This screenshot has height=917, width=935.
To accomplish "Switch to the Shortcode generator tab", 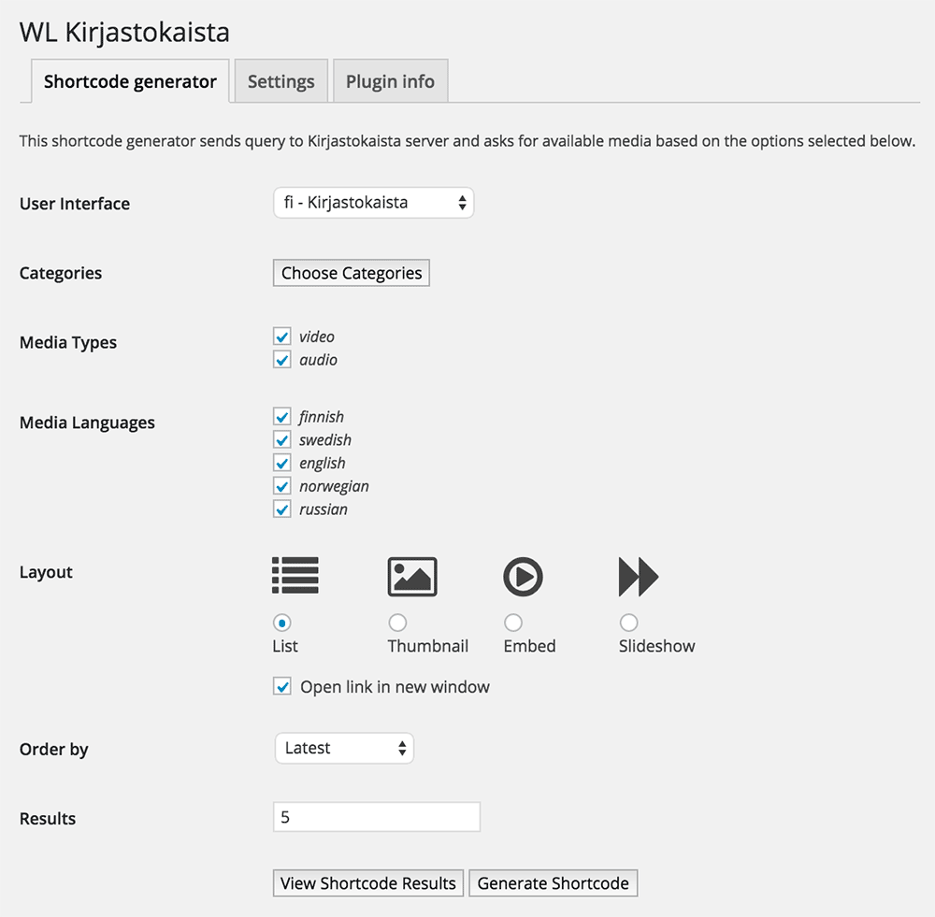I will tap(130, 81).
